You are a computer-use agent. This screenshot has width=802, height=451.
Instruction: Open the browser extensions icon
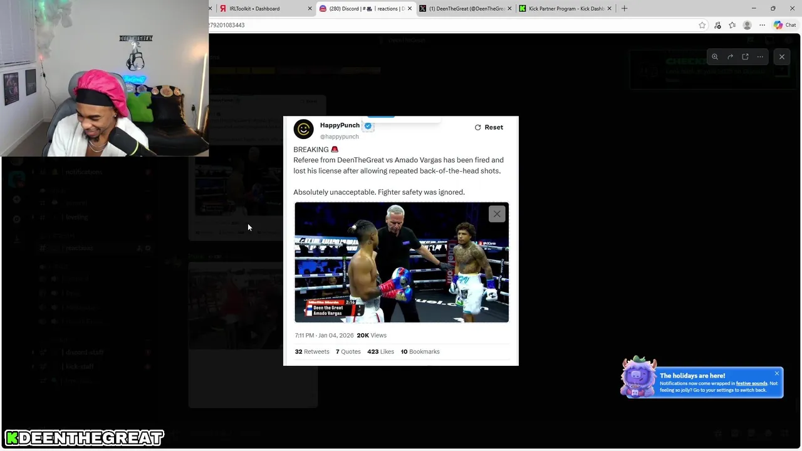point(717,25)
